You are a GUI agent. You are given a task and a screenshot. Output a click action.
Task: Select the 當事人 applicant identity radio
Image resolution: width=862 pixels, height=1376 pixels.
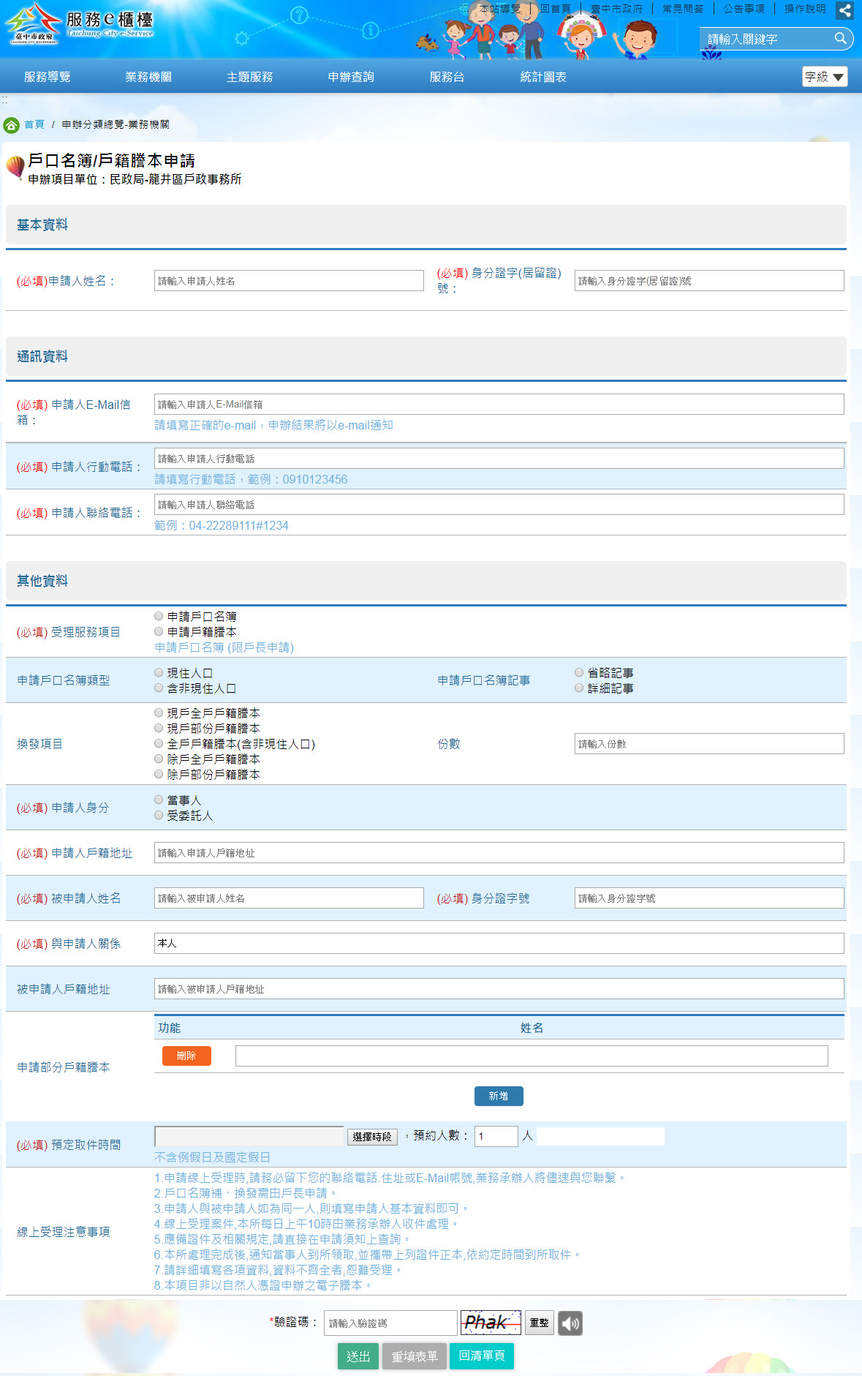pos(159,800)
